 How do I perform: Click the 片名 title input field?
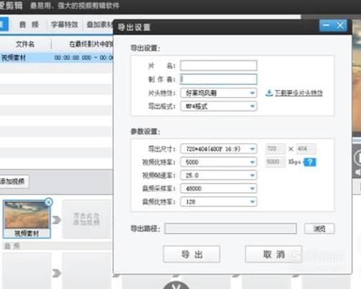pos(218,66)
